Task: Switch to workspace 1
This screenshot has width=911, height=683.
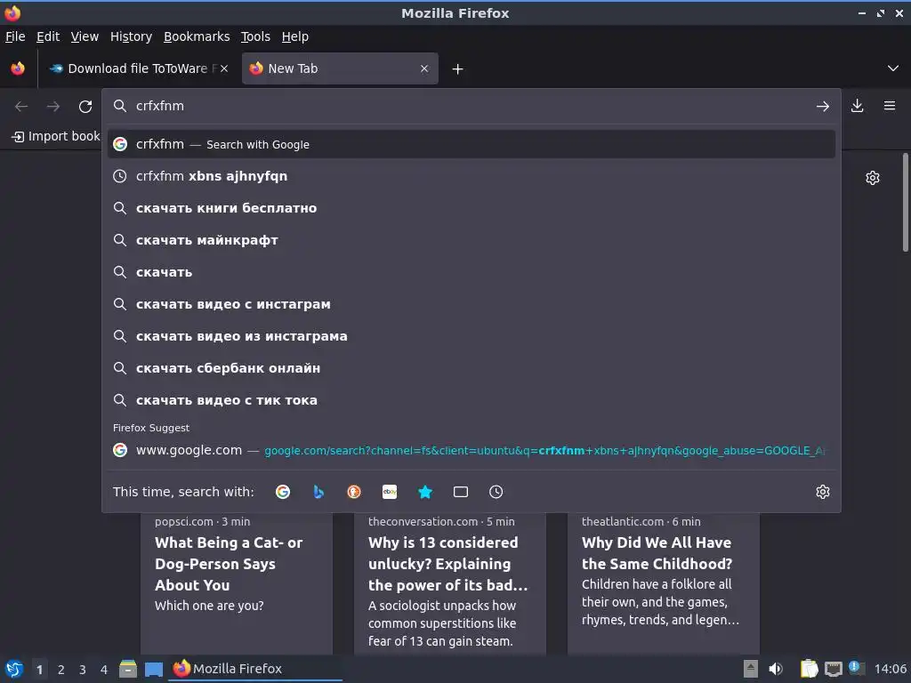Action: (39, 670)
